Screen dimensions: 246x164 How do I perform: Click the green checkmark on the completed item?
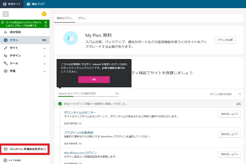60,104
